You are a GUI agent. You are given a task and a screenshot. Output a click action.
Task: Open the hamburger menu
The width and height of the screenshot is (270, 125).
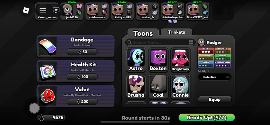pos(43,10)
